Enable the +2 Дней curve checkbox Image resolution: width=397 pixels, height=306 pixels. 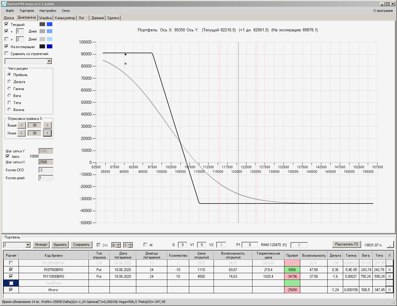point(6,39)
